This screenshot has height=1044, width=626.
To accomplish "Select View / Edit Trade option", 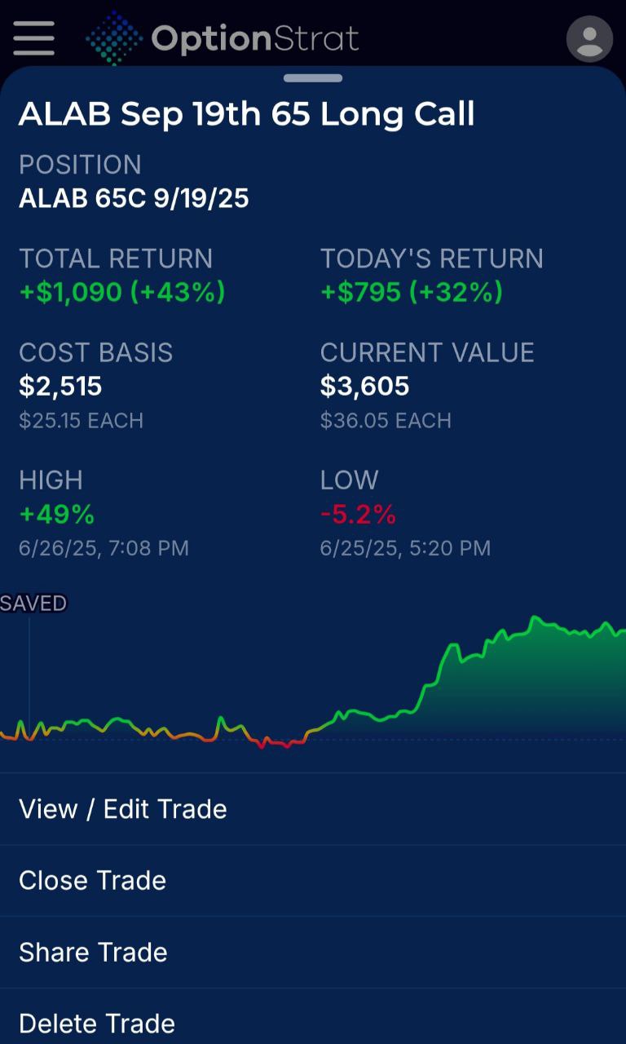I will point(123,809).
